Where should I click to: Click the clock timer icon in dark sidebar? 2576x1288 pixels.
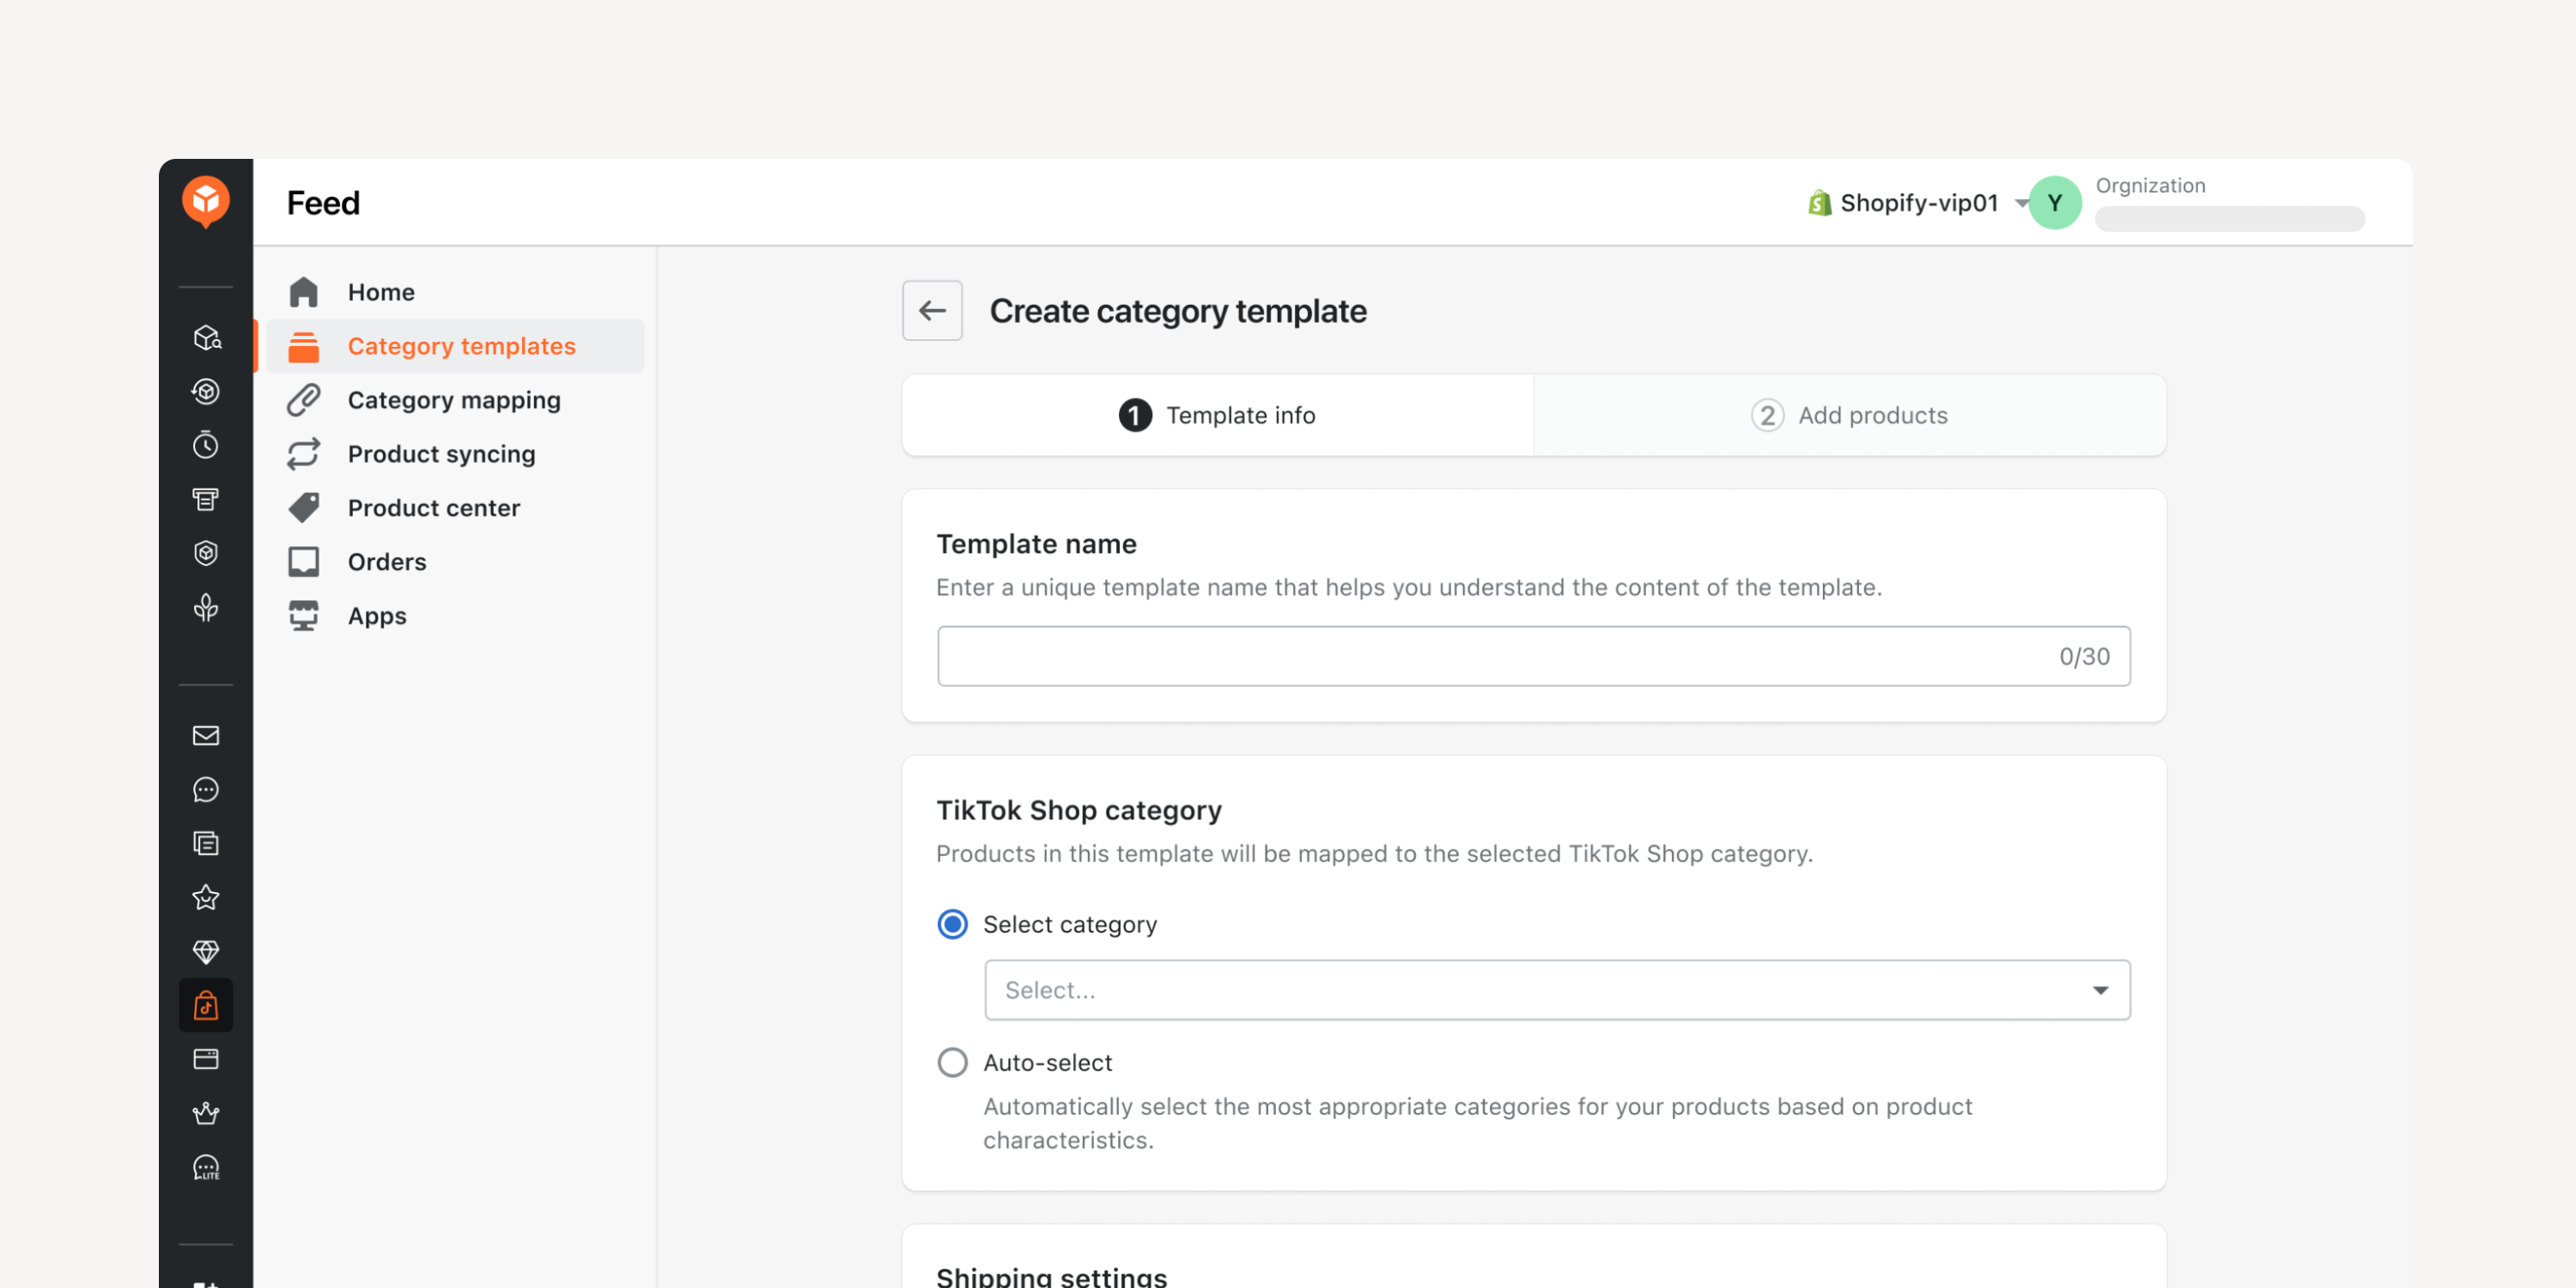(205, 445)
